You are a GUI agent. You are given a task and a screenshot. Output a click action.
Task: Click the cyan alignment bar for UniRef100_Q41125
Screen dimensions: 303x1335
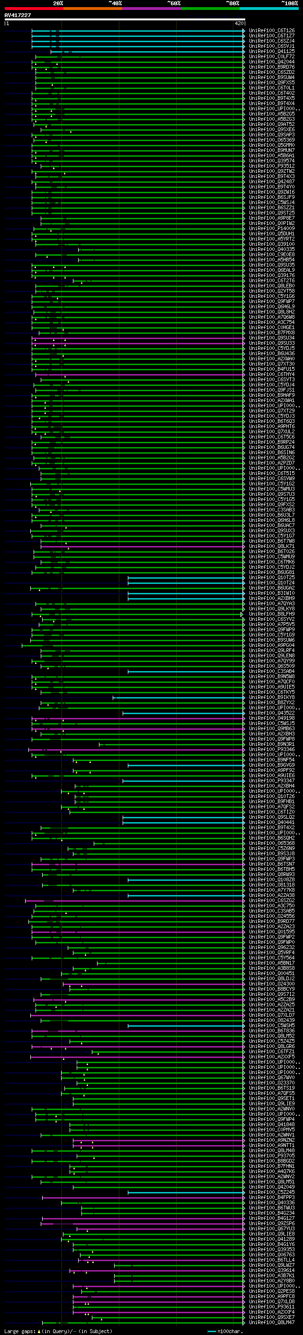(x=148, y=52)
